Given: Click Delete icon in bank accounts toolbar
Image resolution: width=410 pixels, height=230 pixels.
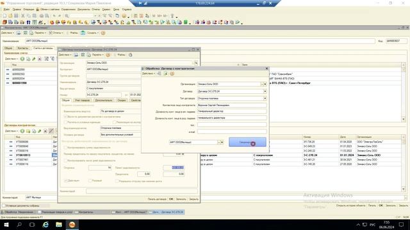Looking at the screenshot, I should pos(40,59).
